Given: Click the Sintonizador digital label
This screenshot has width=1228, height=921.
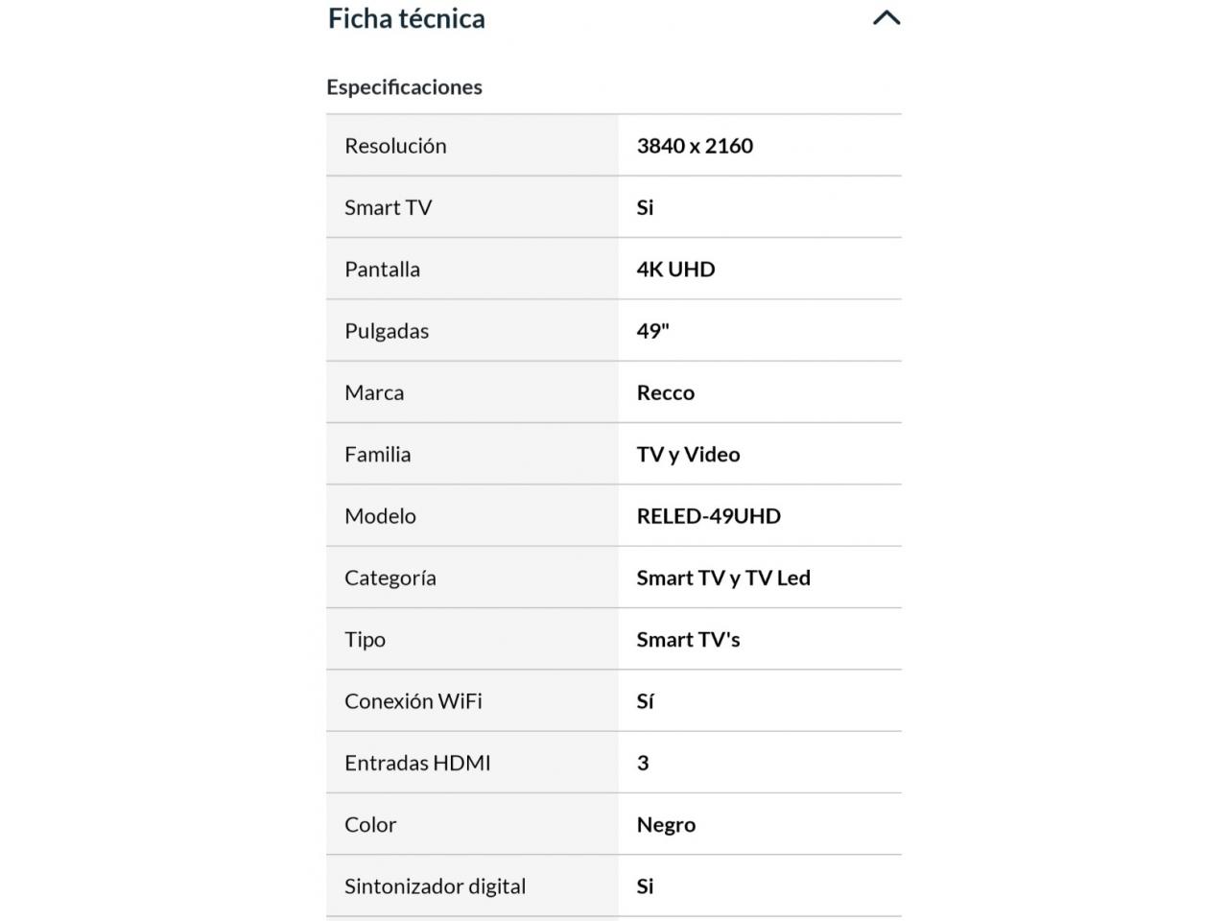Looking at the screenshot, I should tap(435, 886).
